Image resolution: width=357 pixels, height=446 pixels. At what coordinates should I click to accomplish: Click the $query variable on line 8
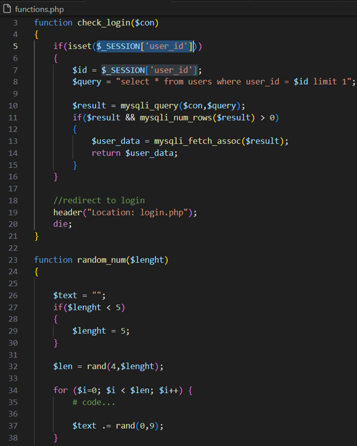point(87,82)
